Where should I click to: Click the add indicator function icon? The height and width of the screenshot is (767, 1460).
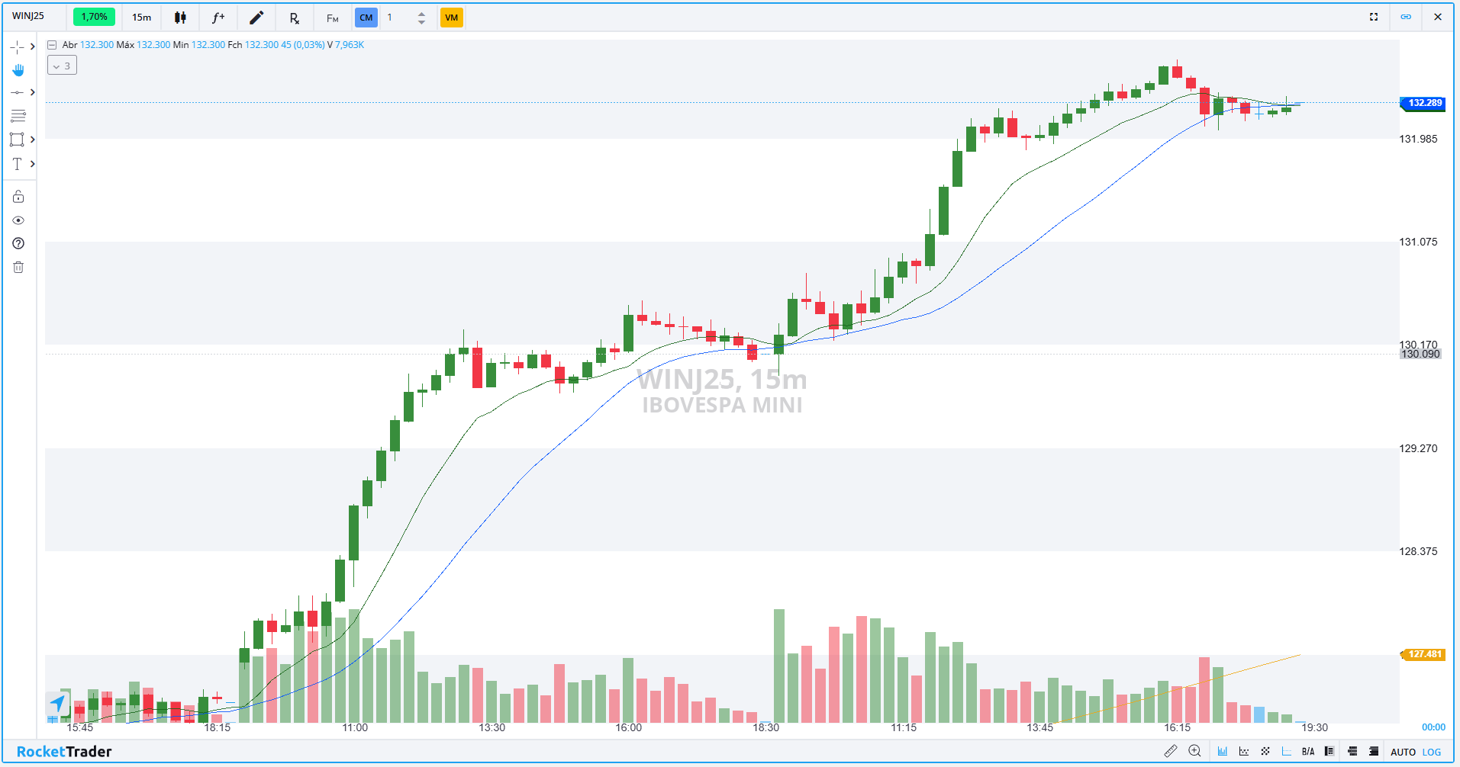(218, 18)
